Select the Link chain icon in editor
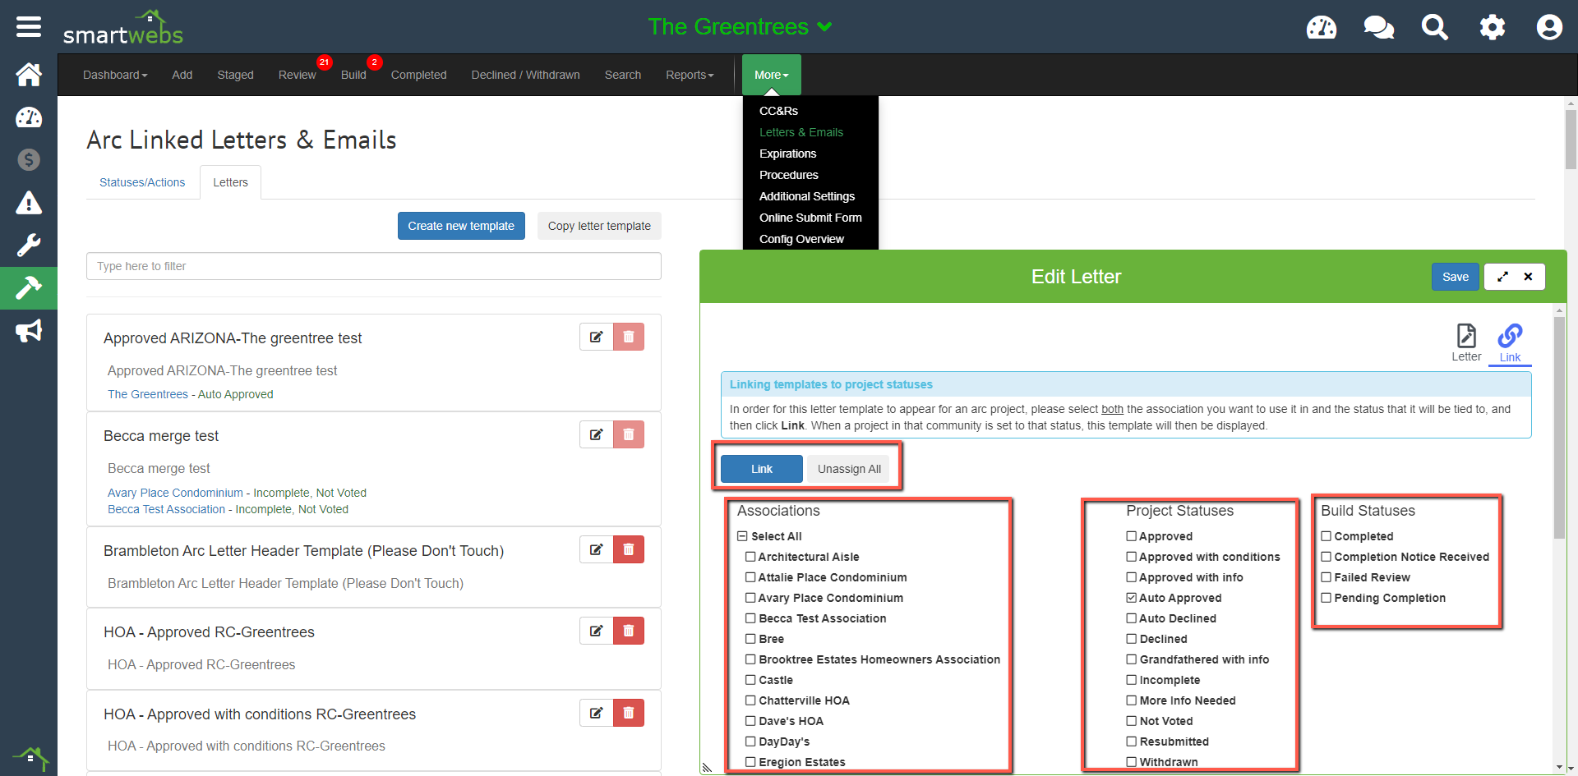1578x776 pixels. 1510,342
